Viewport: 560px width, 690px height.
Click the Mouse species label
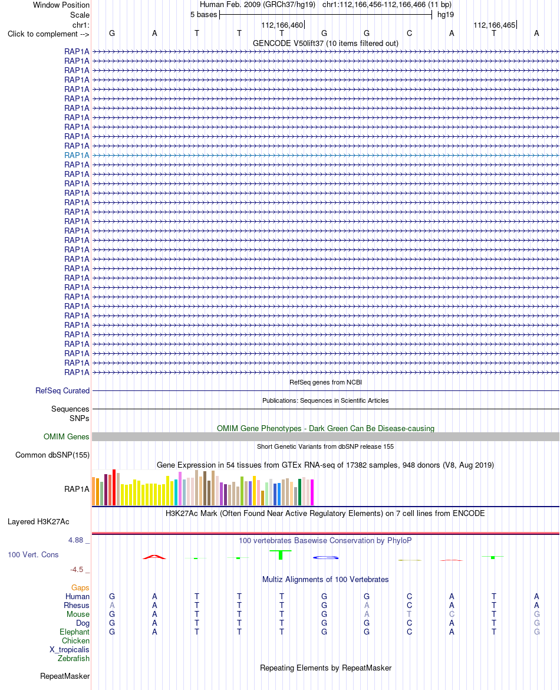coord(78,615)
